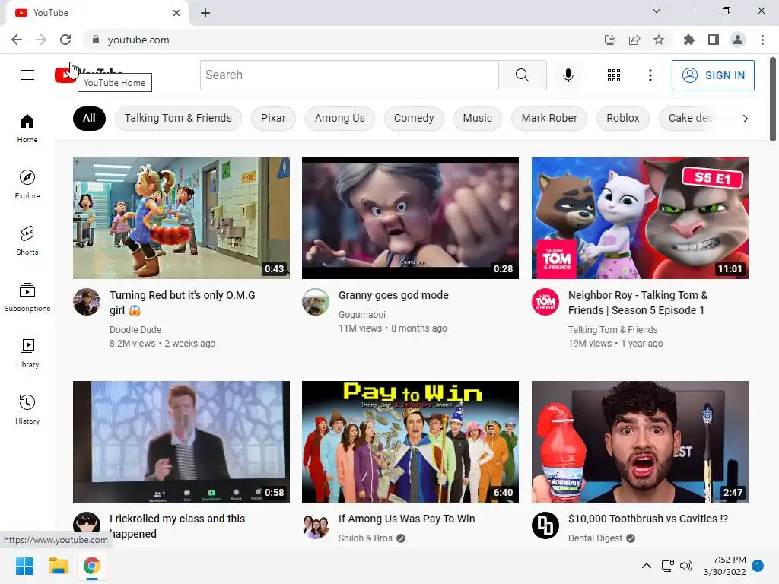Play Granny goes god mode thumbnail
Screen dimensions: 779x584
(x=410, y=218)
